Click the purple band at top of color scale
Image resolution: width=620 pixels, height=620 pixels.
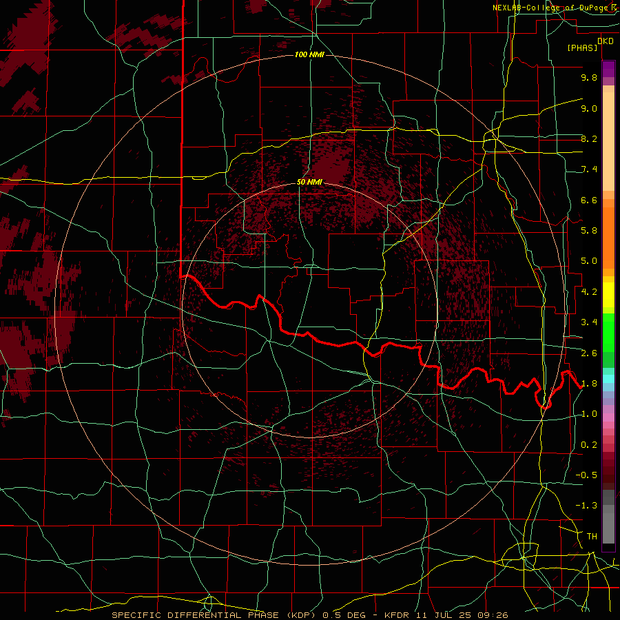tap(608, 69)
